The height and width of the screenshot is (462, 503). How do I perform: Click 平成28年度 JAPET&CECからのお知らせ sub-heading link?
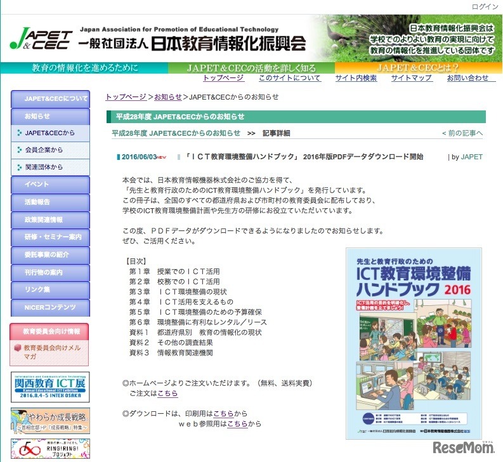176,133
